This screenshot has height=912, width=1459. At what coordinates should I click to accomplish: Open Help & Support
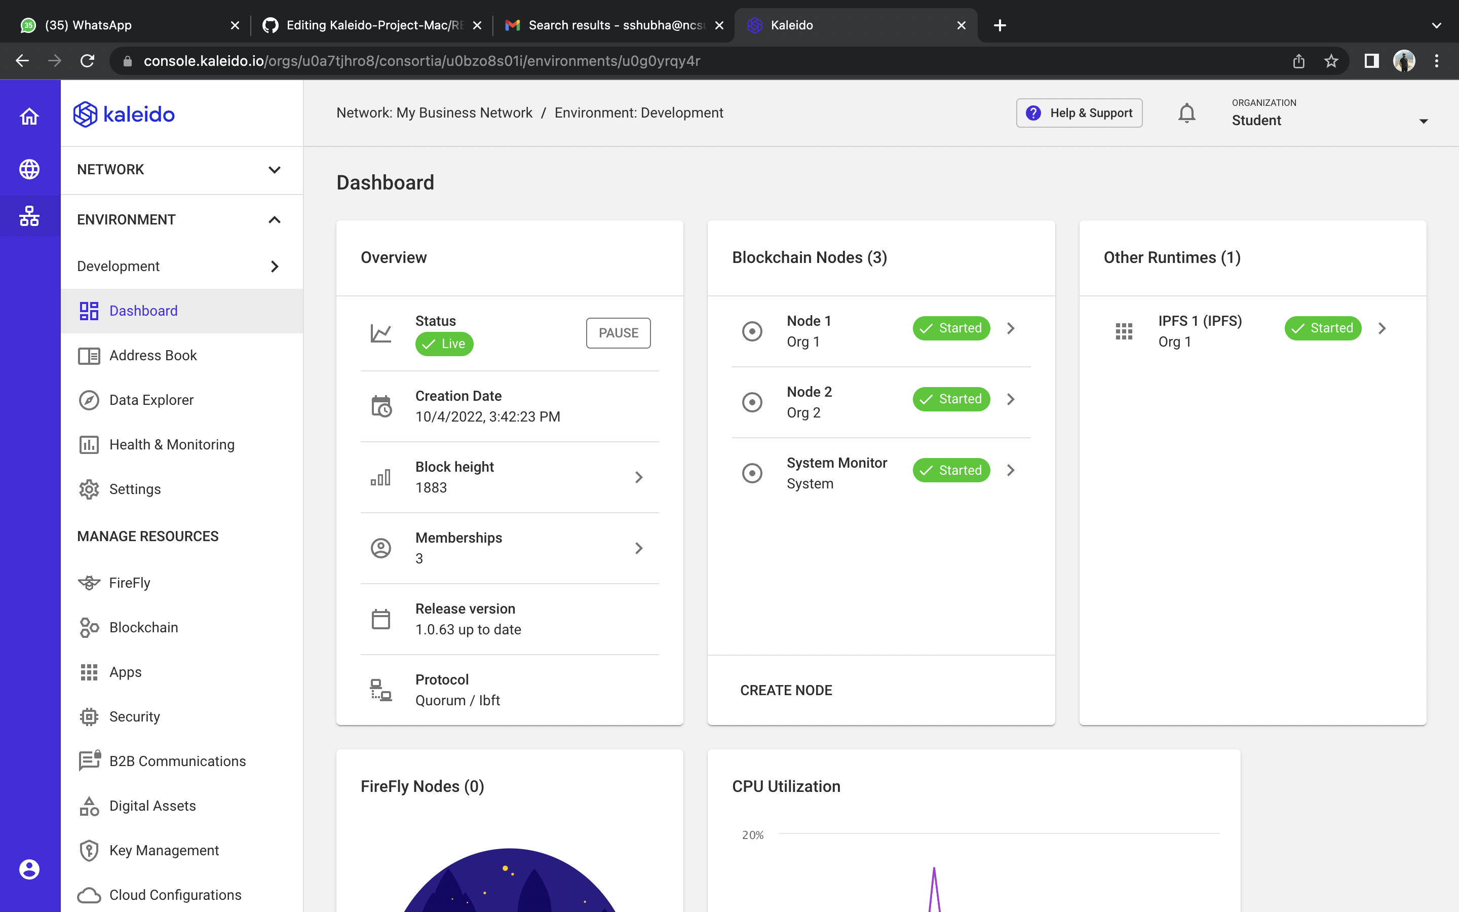point(1079,113)
